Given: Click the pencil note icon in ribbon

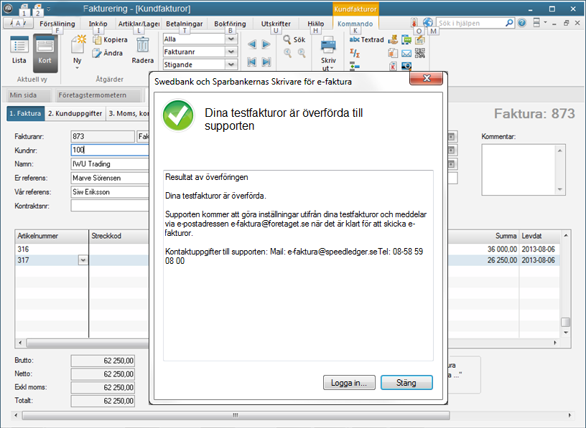Looking at the screenshot, I should [x=419, y=39].
